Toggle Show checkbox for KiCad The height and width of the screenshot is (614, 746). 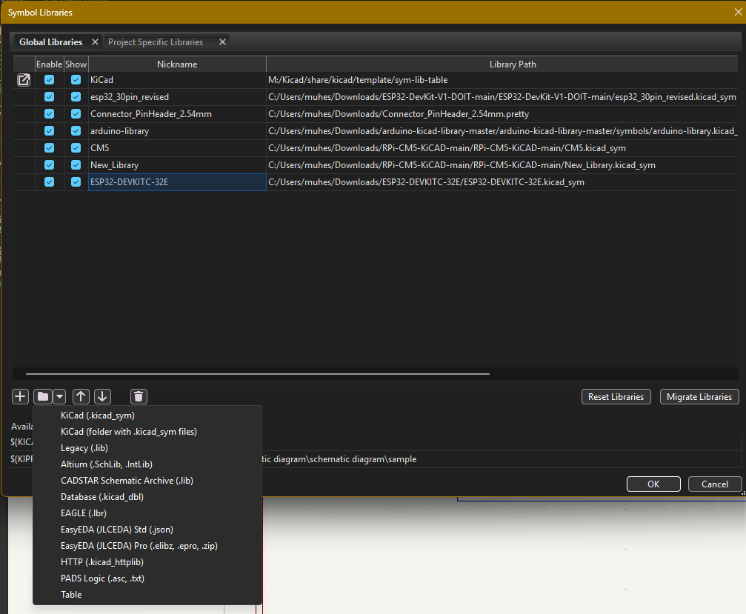(x=76, y=80)
